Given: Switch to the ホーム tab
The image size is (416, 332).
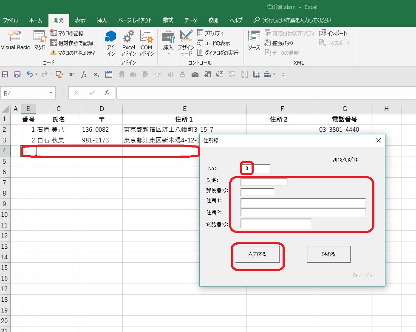Looking at the screenshot, I should 35,20.
